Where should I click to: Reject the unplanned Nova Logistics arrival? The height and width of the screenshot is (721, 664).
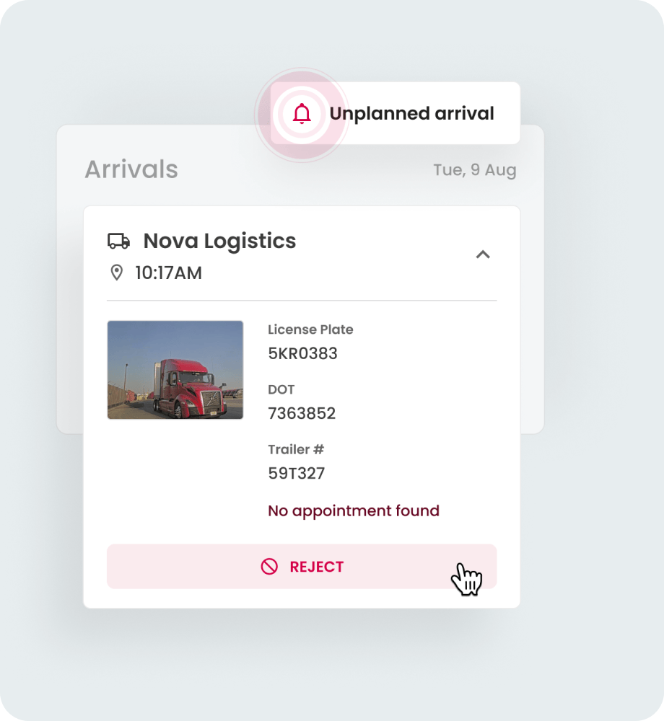[x=302, y=567]
